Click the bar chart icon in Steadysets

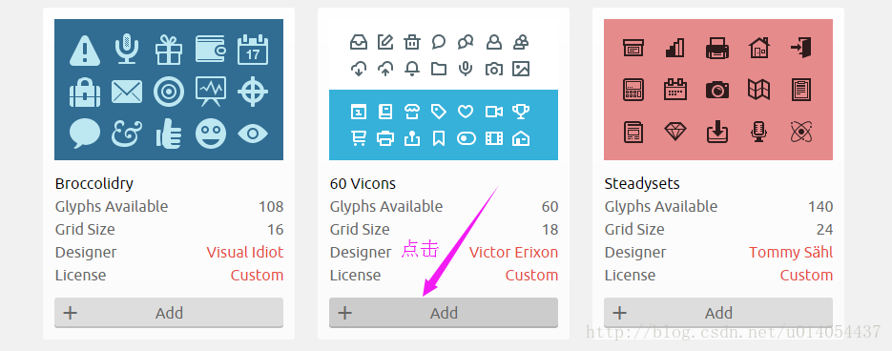[674, 48]
